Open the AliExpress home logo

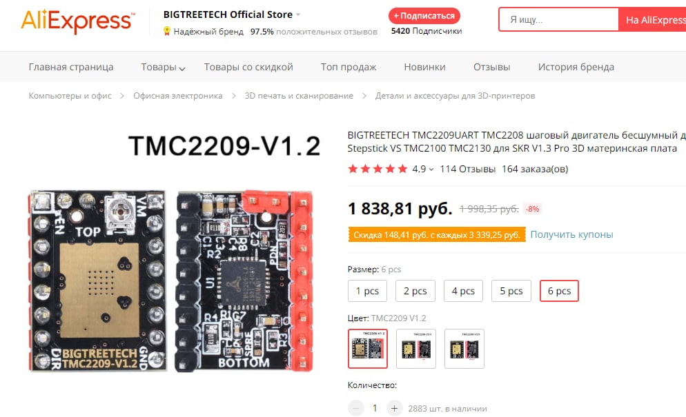tap(78, 21)
